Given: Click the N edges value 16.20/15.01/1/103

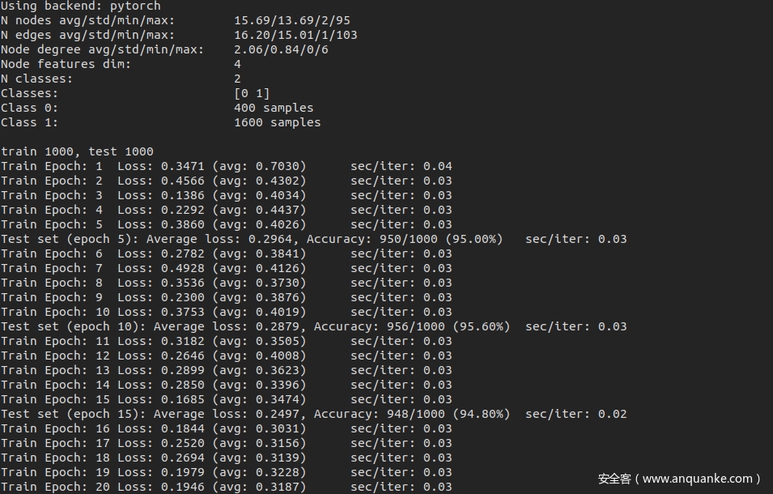Looking at the screenshot, I should click(x=295, y=35).
